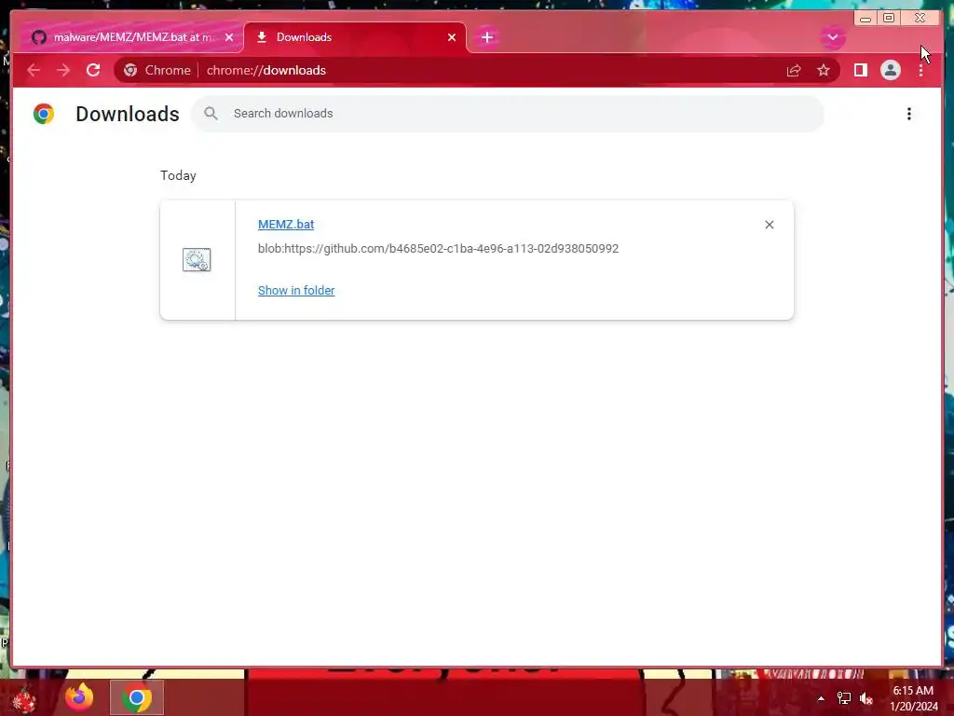Share this page using the share icon
The width and height of the screenshot is (954, 716).
point(794,70)
